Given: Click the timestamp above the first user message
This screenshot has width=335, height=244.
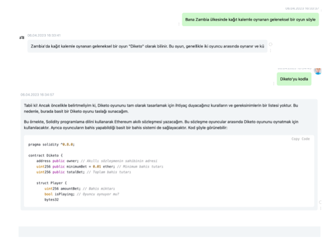Looking at the screenshot, I should coord(302,9).
